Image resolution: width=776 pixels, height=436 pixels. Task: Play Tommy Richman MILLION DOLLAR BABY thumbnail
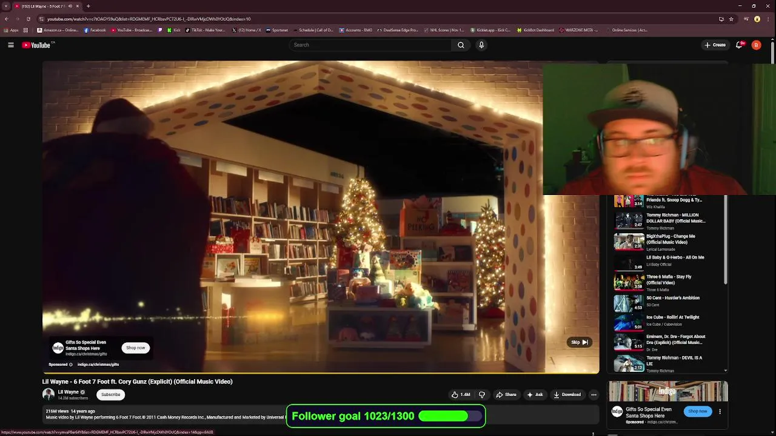[629, 220]
